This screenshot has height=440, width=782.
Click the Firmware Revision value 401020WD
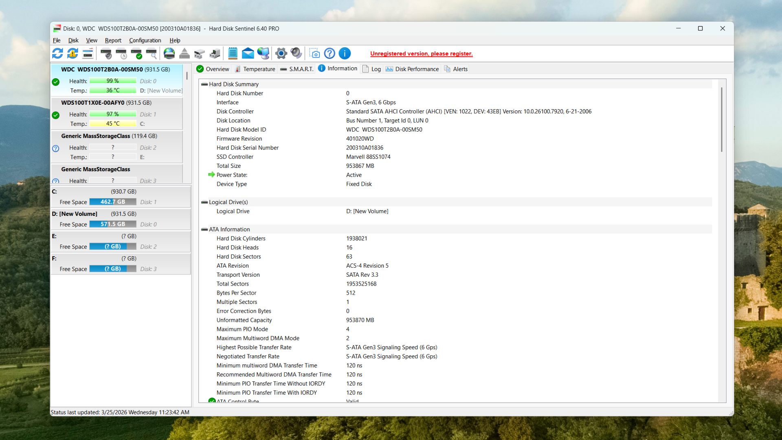pos(360,139)
